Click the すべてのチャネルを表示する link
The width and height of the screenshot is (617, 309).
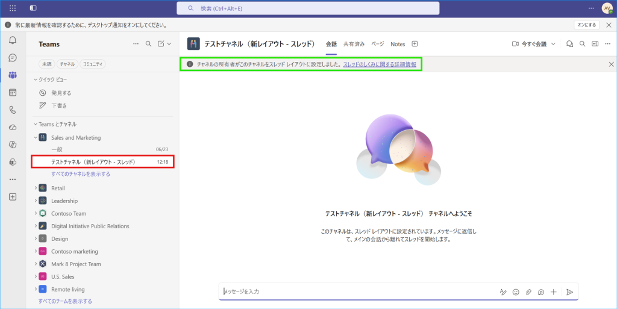click(x=81, y=173)
